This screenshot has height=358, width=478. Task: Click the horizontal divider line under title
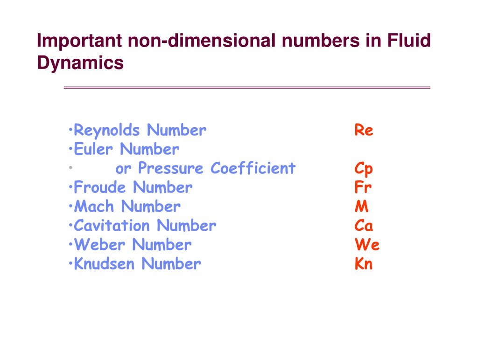(x=247, y=88)
